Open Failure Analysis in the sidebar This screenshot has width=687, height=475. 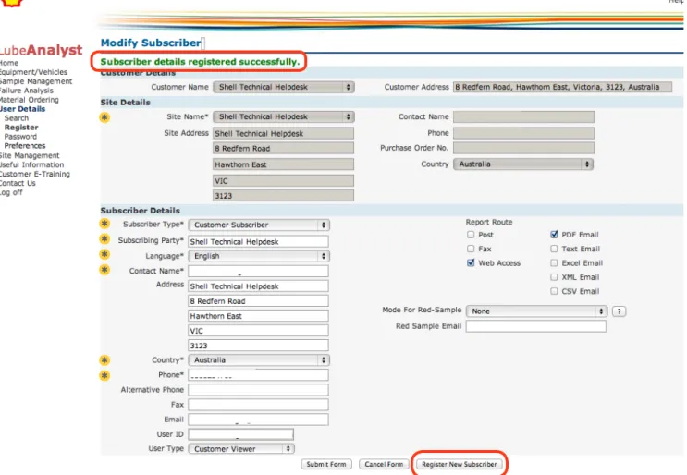point(26,91)
